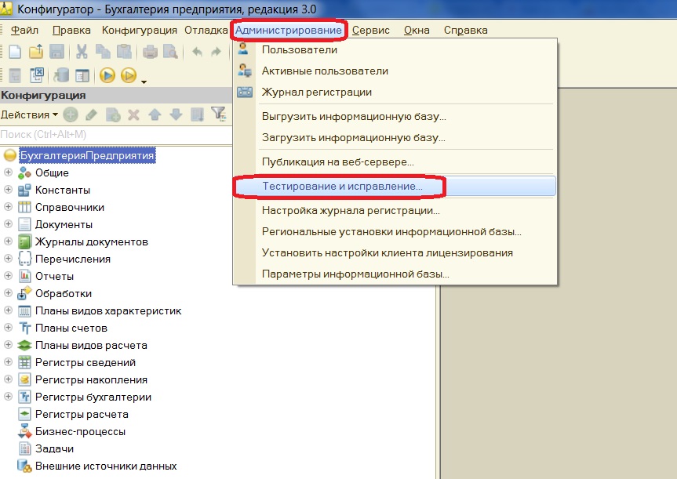The width and height of the screenshot is (677, 479).
Task: Open the dropdown arrow next to the play buttons
Action: [144, 82]
